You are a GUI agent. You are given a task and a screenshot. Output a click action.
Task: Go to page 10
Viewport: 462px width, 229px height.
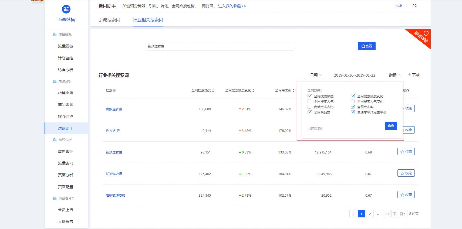[387, 214]
